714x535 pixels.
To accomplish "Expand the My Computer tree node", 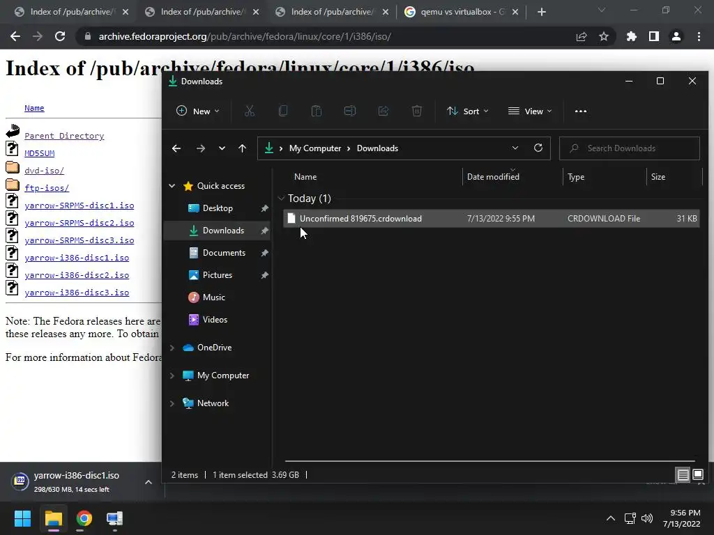I will click(172, 375).
